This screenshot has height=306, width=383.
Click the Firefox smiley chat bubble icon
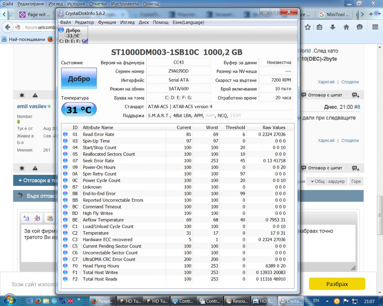coord(360,27)
